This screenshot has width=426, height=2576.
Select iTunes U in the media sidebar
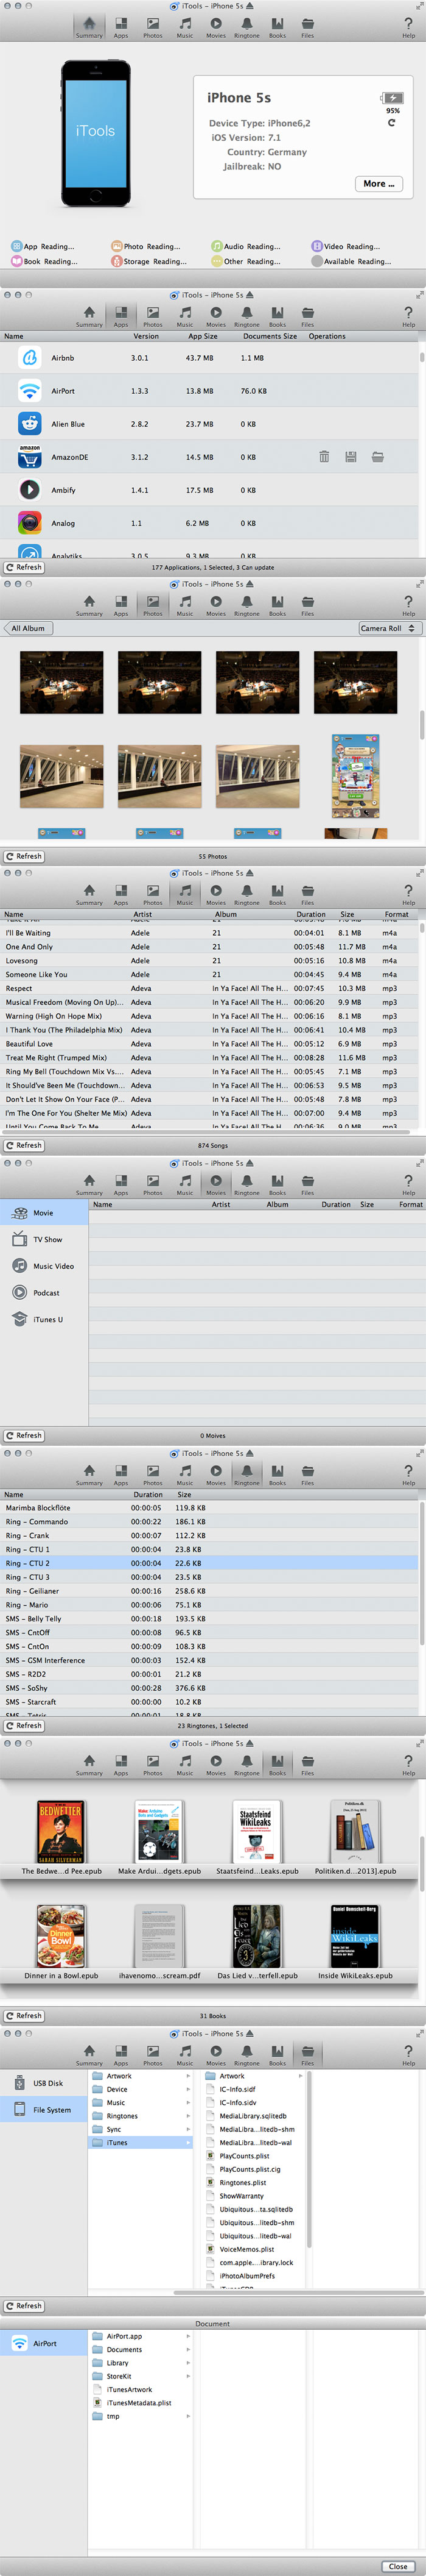click(44, 1319)
